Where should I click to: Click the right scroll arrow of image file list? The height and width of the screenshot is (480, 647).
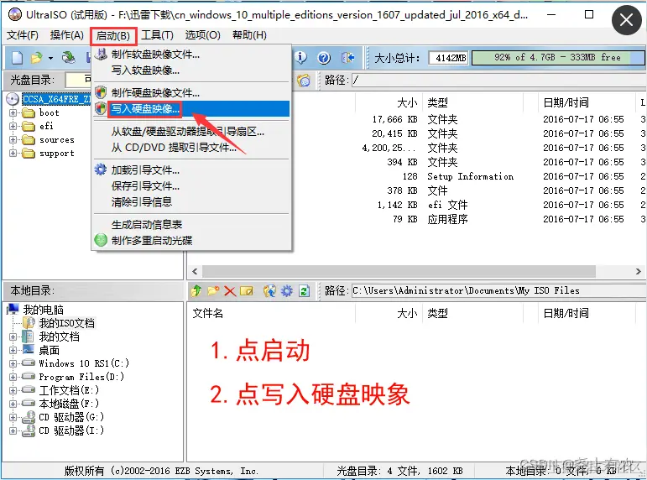[638, 271]
